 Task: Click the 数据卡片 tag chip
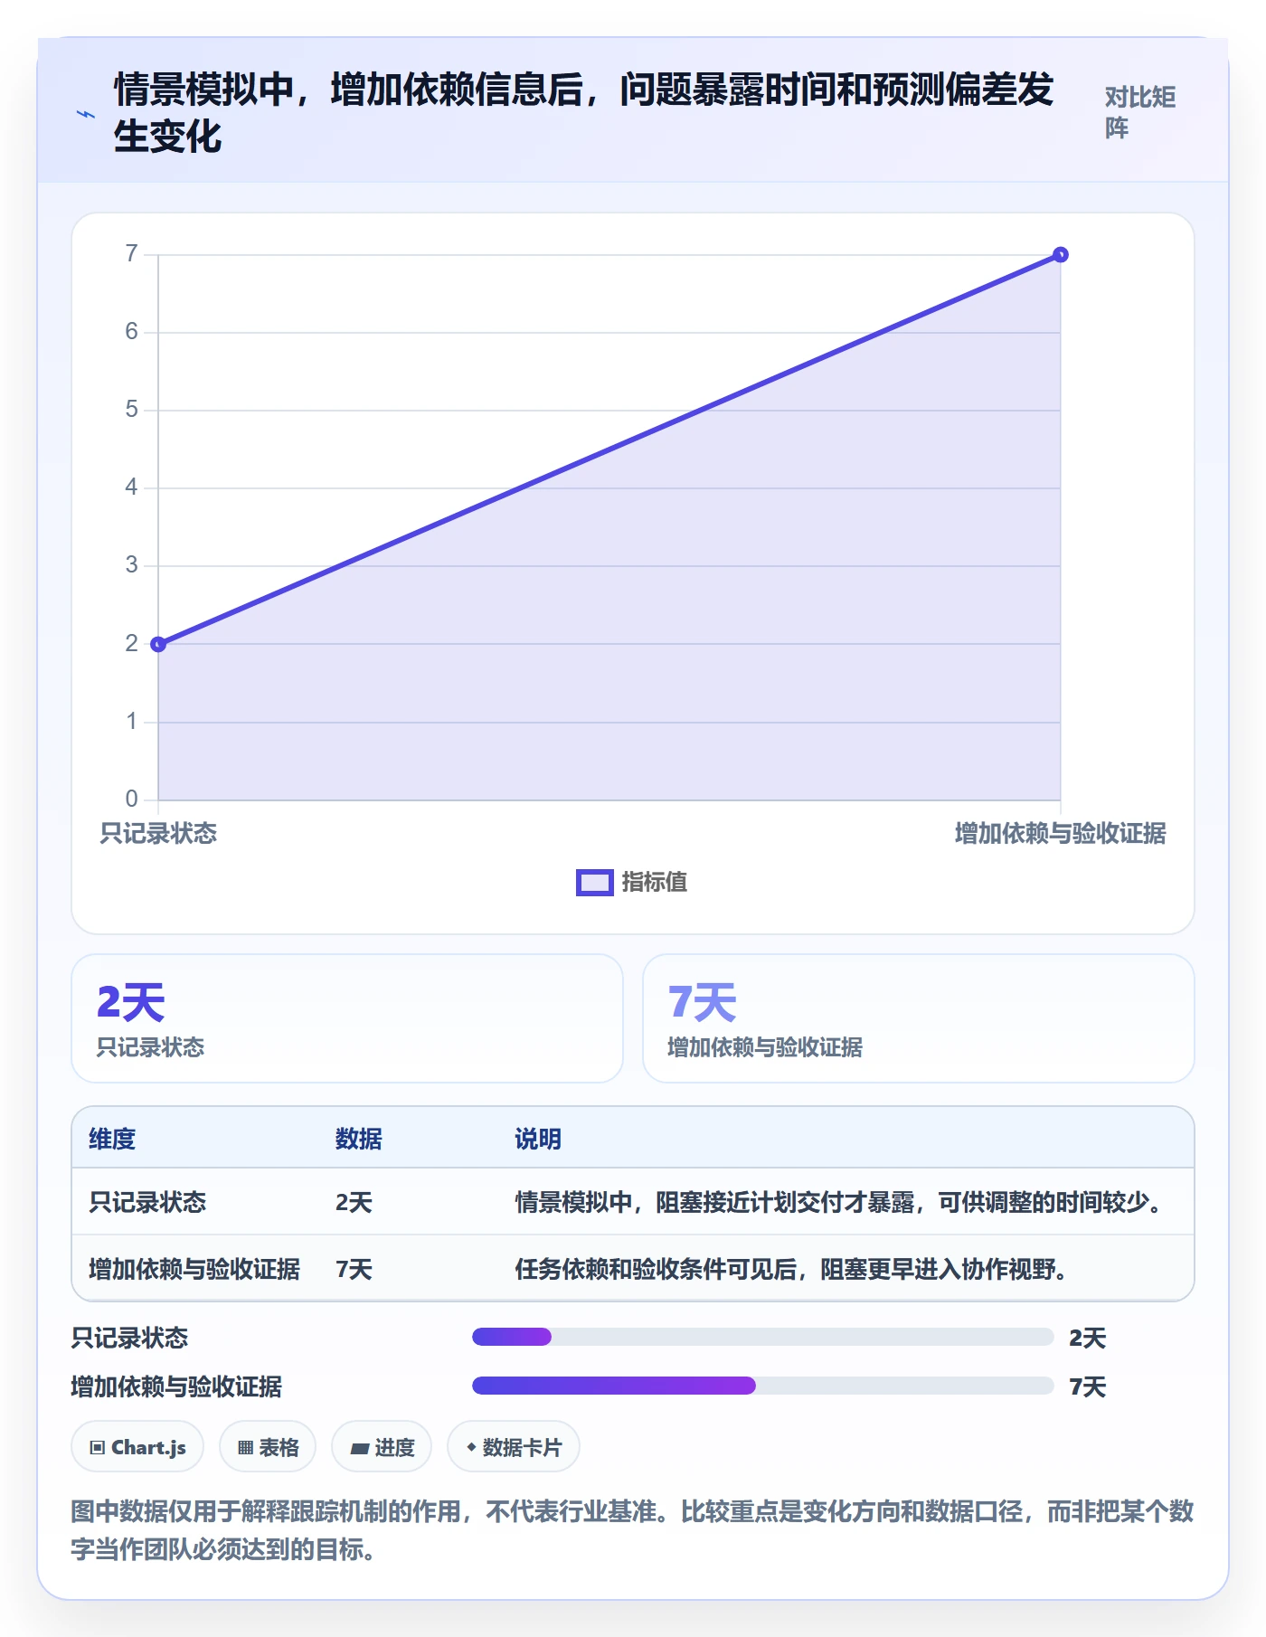click(514, 1447)
